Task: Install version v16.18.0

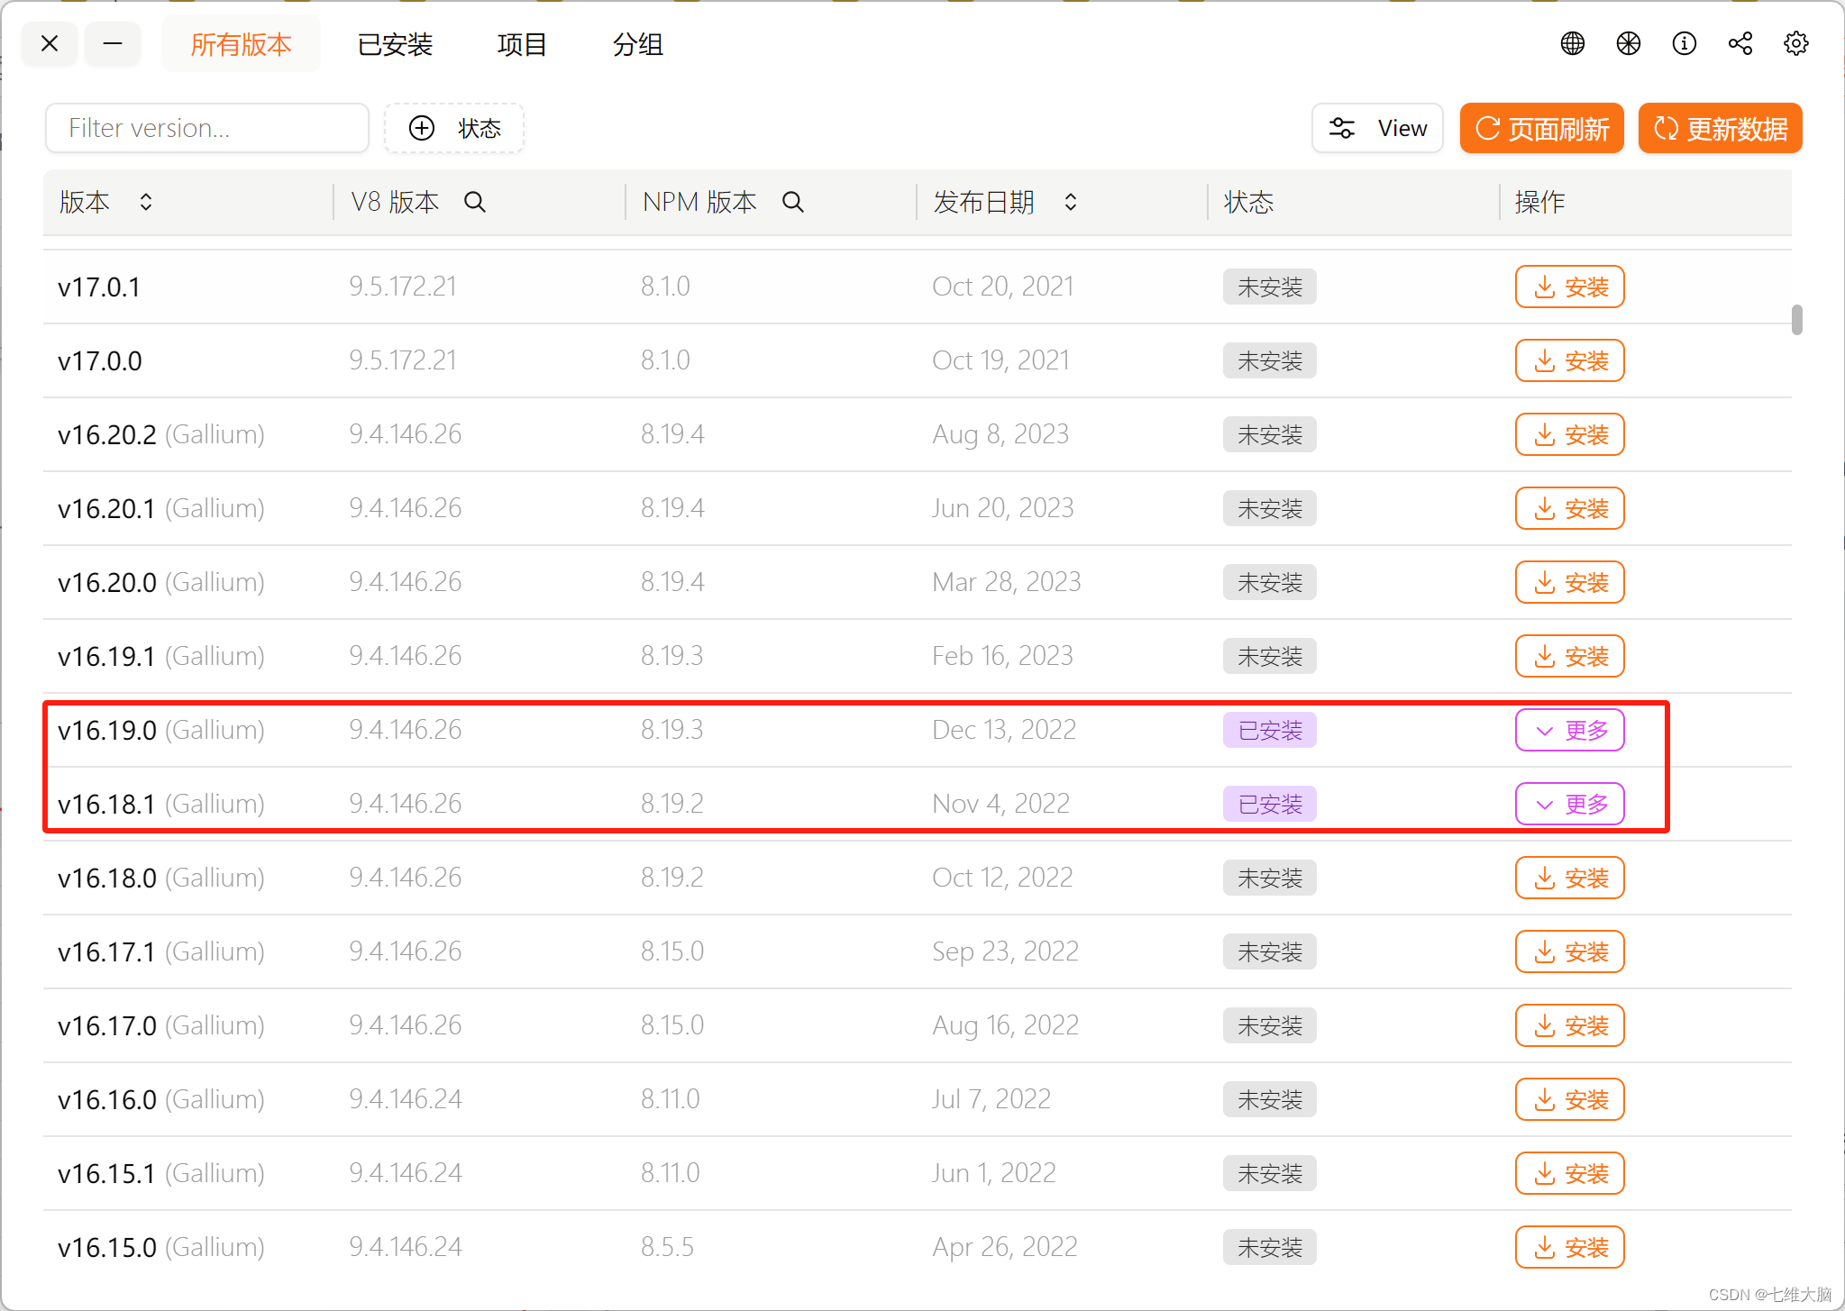Action: point(1569,878)
